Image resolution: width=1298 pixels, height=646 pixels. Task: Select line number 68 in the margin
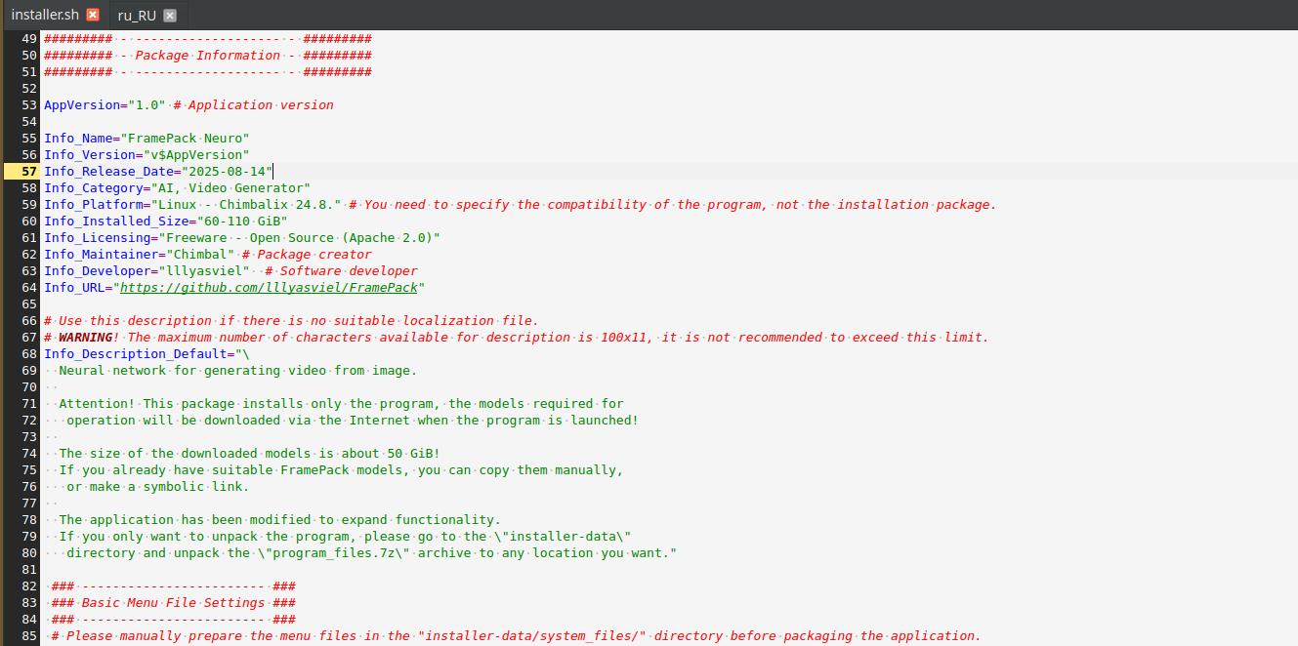click(x=28, y=354)
